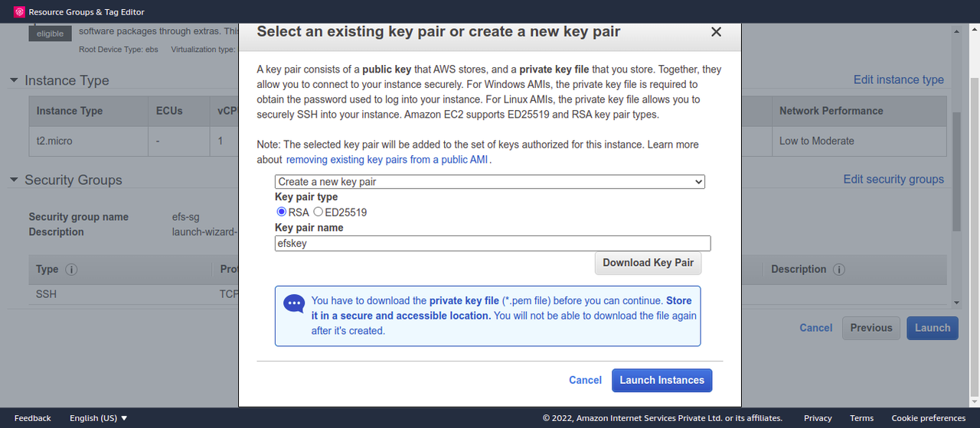Open the Feedback link
The image size is (980, 428).
[33, 418]
